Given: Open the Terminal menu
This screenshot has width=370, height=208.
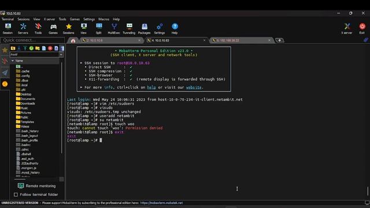Looking at the screenshot, I should pyautogui.click(x=8, y=19).
